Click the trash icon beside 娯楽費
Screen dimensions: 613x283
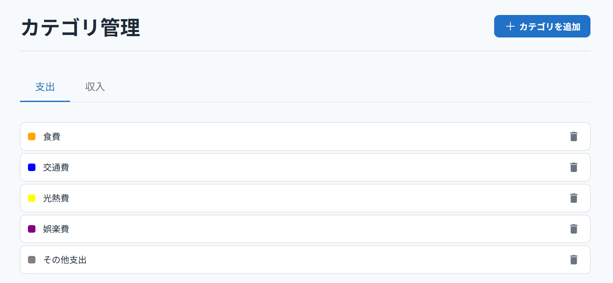pyautogui.click(x=574, y=229)
